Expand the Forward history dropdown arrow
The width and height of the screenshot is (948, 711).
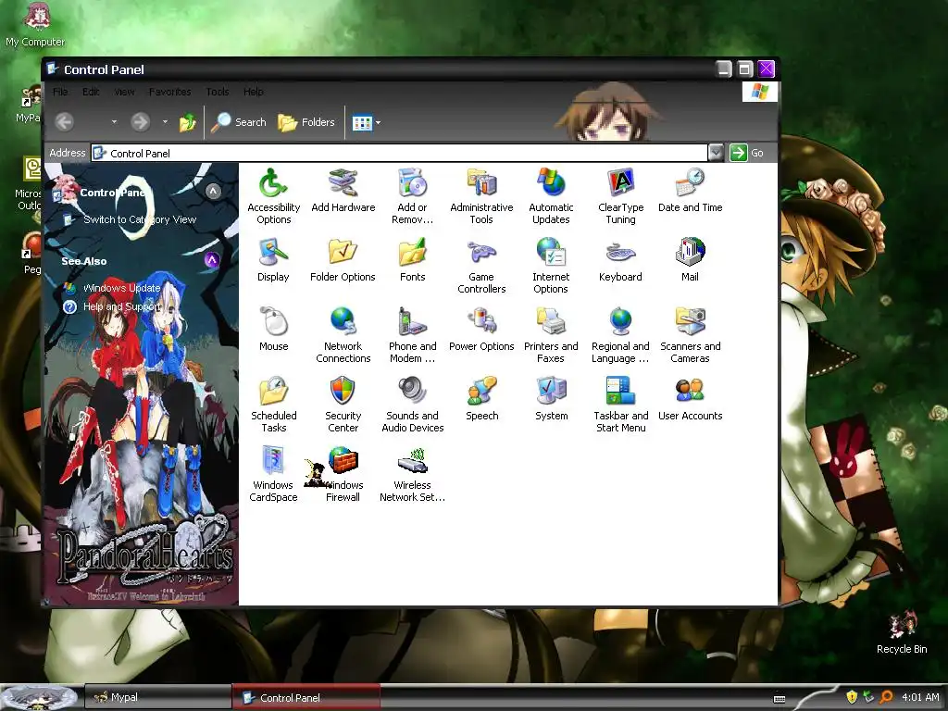click(165, 122)
